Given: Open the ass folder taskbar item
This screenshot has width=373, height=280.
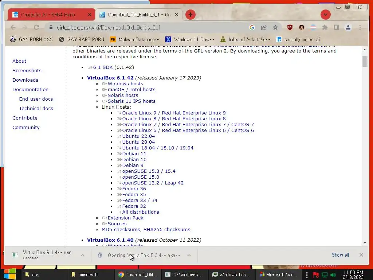Looking at the screenshot, I should click(45, 275).
